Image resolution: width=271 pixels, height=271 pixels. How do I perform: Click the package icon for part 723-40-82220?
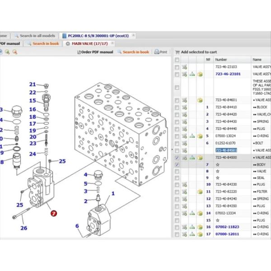tap(200, 192)
